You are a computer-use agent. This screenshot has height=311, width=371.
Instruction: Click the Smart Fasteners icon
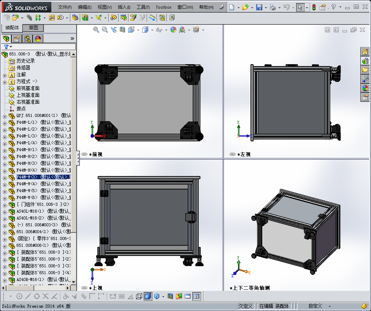point(52,17)
